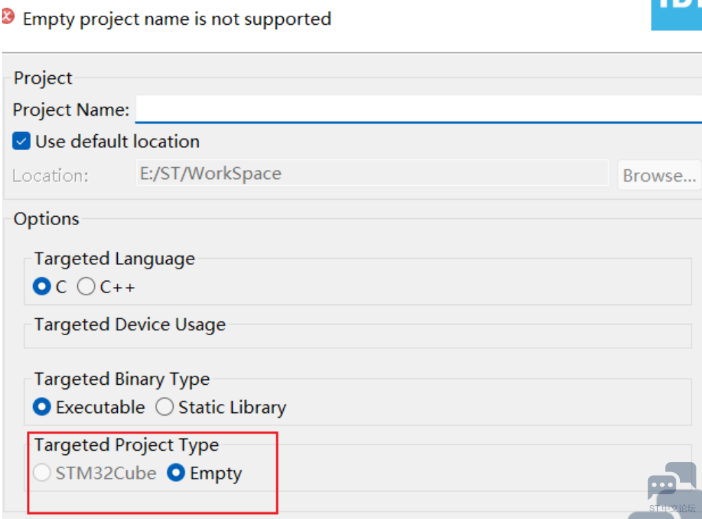Click the 'Targeted Binary Type' group label
Image resolution: width=702 pixels, height=519 pixels.
(x=122, y=379)
